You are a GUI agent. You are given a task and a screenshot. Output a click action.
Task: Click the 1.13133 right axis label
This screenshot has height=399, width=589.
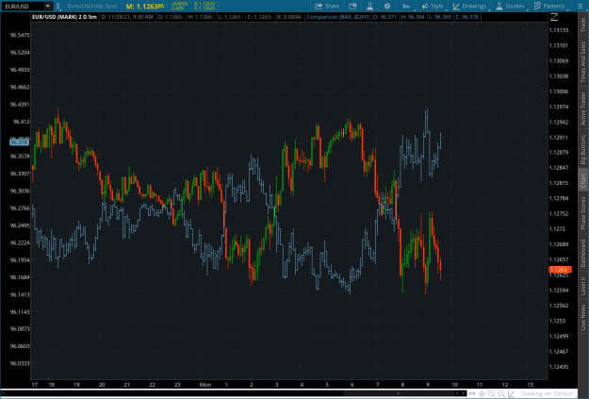click(x=559, y=30)
